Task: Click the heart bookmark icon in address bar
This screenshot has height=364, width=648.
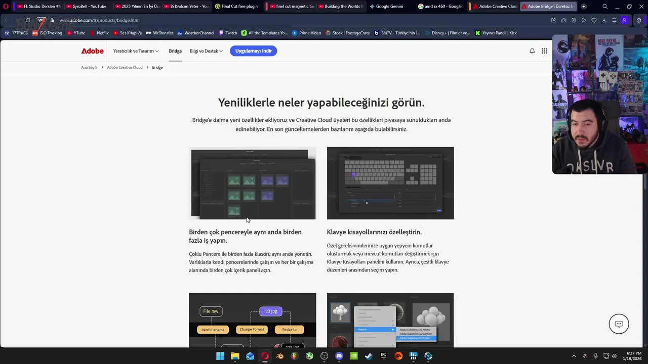Action: [x=594, y=20]
